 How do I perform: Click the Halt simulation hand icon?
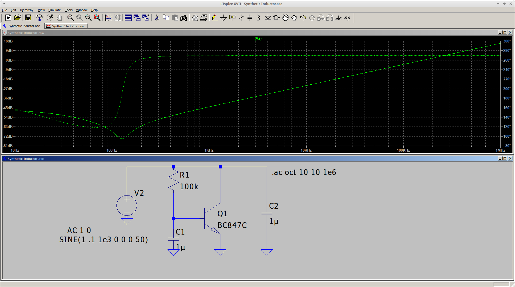(59, 18)
